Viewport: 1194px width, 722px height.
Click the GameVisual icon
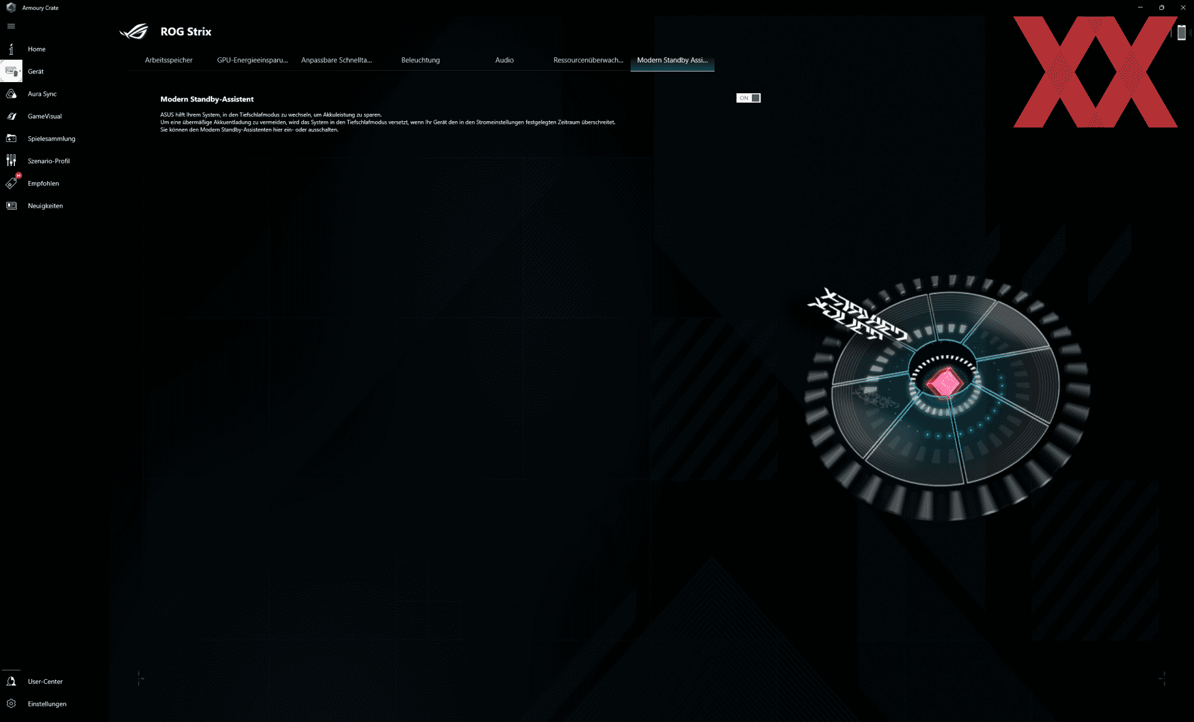(x=11, y=116)
